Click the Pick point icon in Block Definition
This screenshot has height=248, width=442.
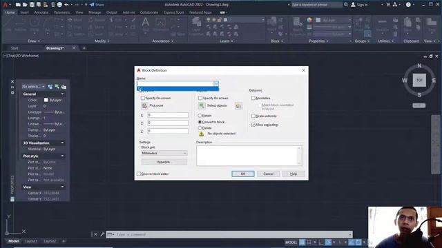click(144, 105)
